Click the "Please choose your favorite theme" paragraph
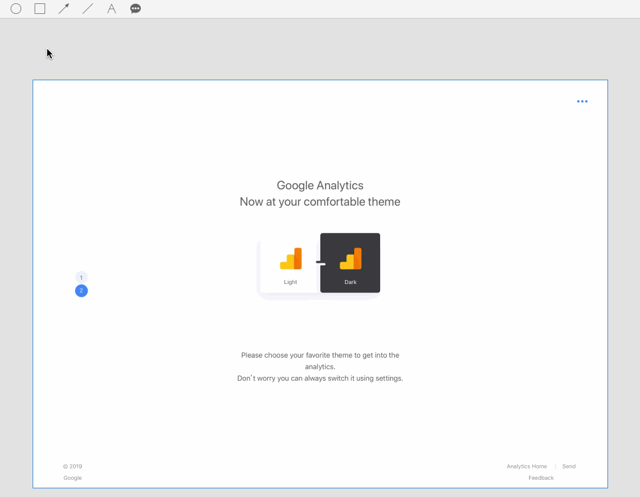The height and width of the screenshot is (497, 640). [320, 361]
